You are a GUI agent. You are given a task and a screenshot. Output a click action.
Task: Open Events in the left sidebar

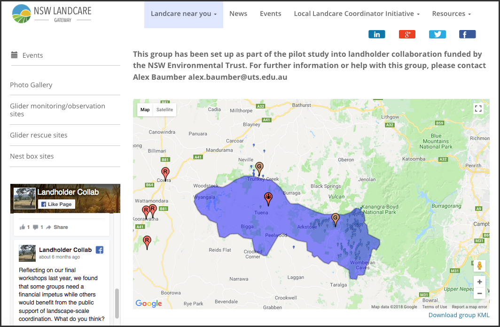pyautogui.click(x=32, y=55)
